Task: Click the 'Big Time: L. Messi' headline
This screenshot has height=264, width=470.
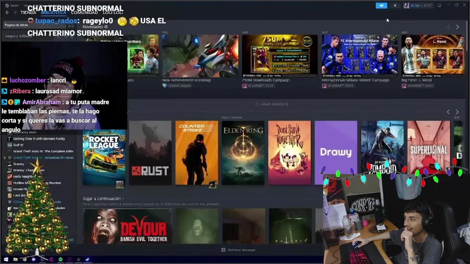Action: pos(417,80)
